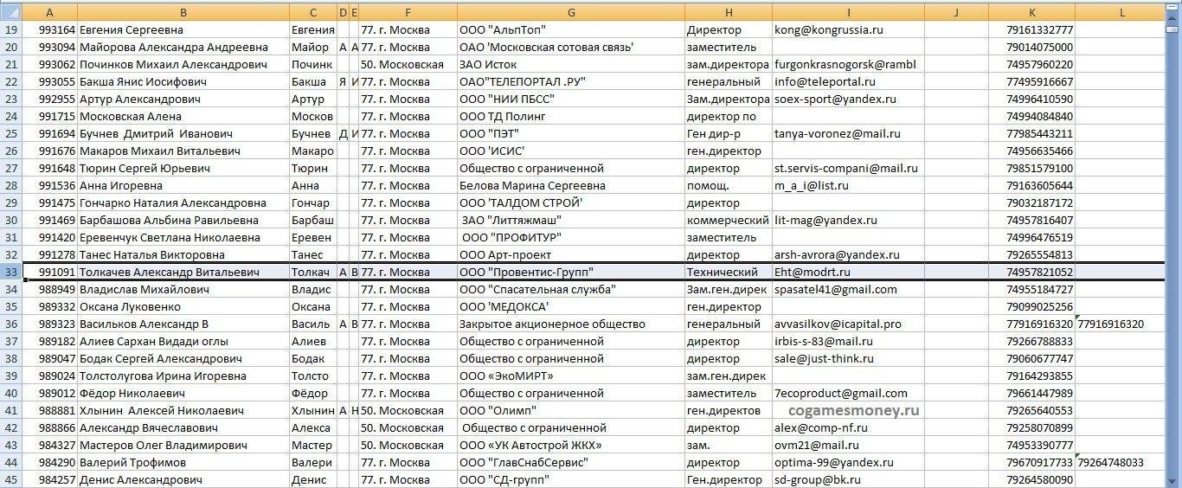The image size is (1182, 488).
Task: Click cell ООО 'ТАЛДОМ СТРОЙ'
Action: pos(571,202)
